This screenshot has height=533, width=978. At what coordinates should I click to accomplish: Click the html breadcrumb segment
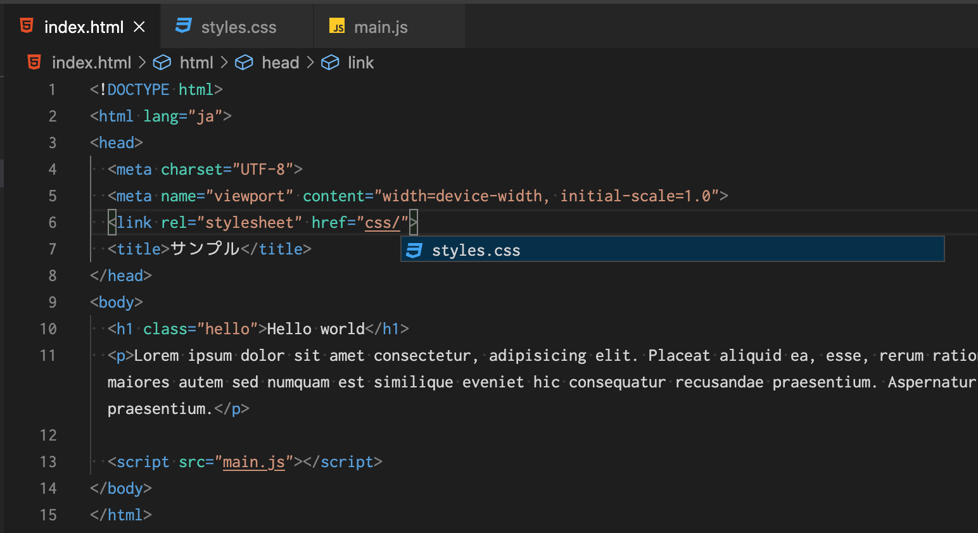tap(196, 63)
